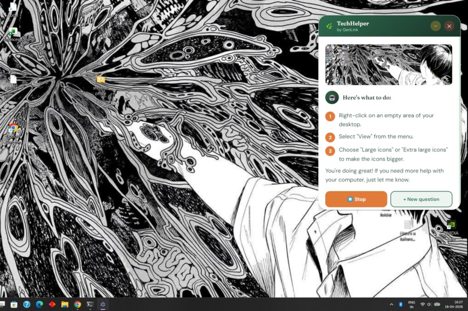Open the volume speaker tray icon
Screen dimensions: 468x311
(x=429, y=305)
